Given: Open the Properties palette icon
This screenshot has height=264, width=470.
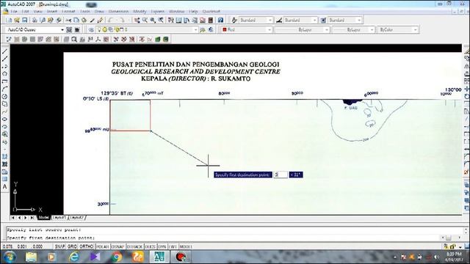Looking at the screenshot, I should click(x=171, y=20).
